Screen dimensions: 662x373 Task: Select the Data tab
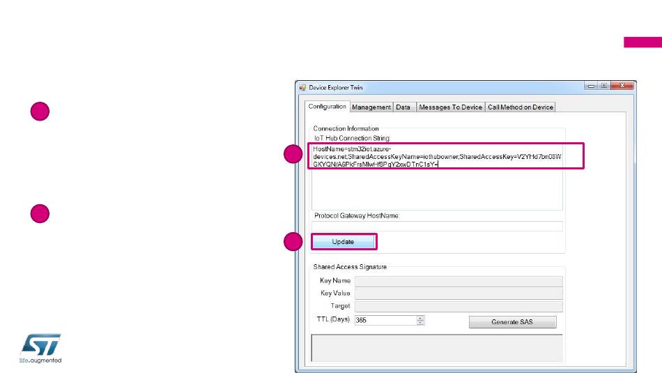point(403,107)
